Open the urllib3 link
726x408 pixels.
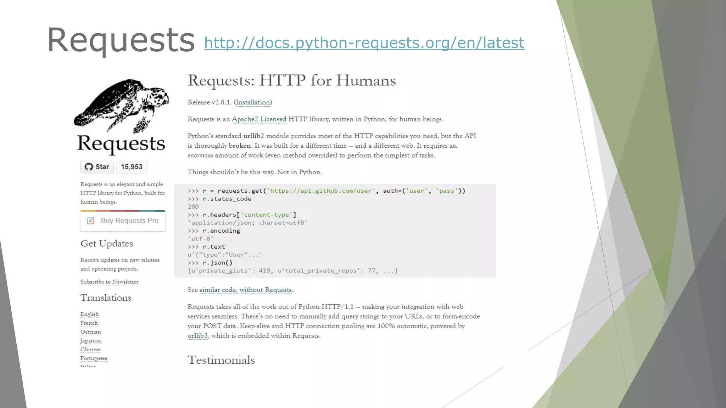197,336
